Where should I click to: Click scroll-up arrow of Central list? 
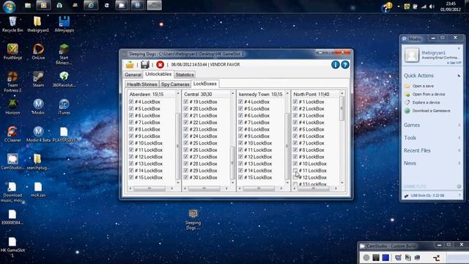232,94
